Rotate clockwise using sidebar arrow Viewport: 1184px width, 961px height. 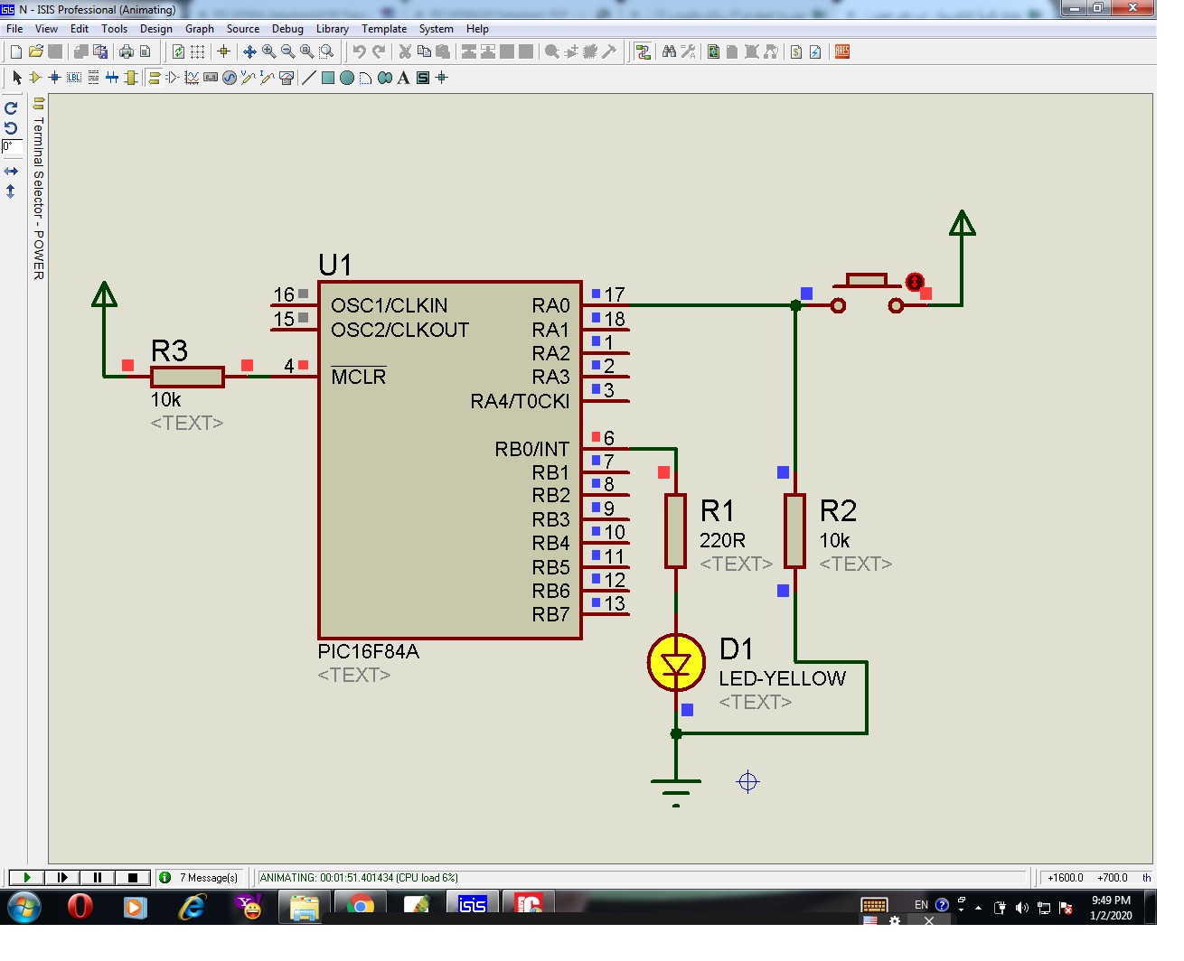[x=11, y=107]
